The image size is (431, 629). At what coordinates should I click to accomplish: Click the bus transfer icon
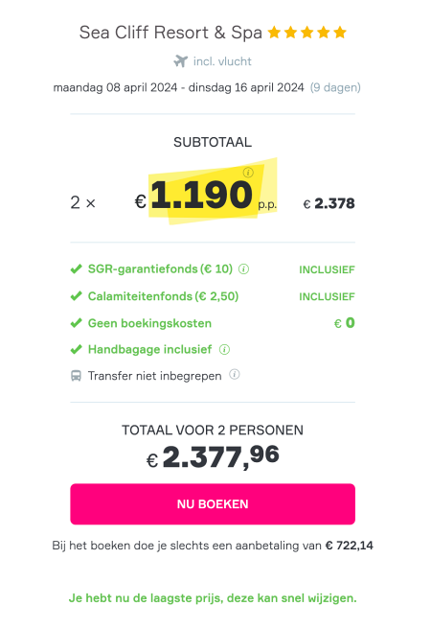[x=76, y=376]
